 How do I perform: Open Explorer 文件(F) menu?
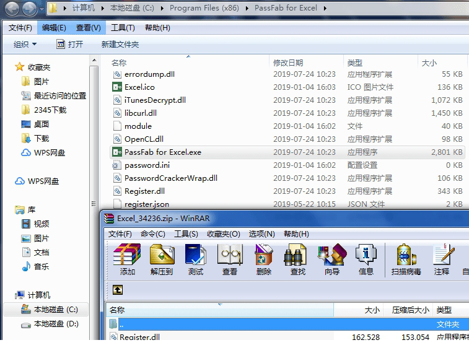coord(20,28)
